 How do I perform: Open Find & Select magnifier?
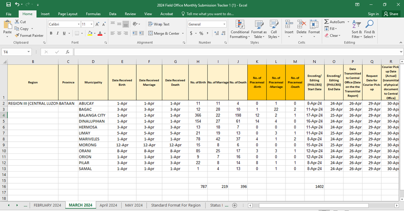tap(369, 29)
